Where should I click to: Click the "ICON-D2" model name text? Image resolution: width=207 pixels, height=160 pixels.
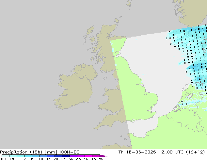click(70, 152)
